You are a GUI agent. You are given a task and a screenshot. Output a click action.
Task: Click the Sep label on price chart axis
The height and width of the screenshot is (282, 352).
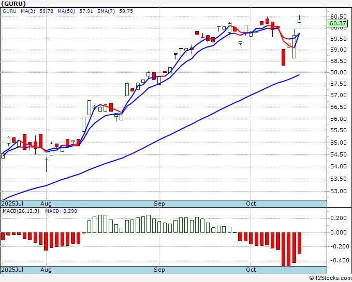(x=159, y=203)
